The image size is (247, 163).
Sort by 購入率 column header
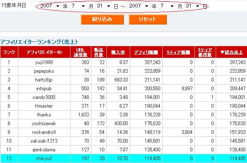[x=118, y=52]
